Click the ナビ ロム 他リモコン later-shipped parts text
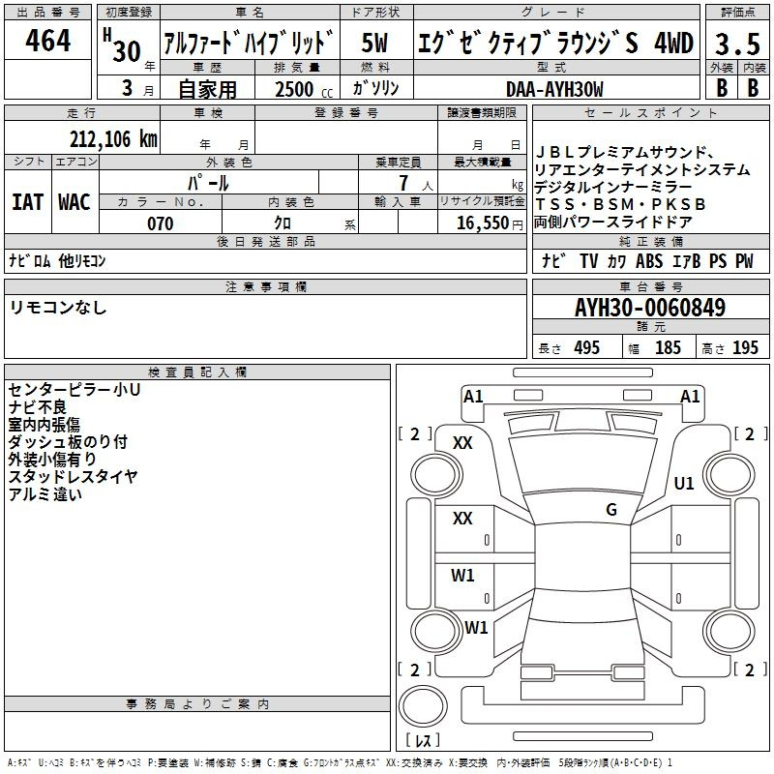The height and width of the screenshot is (774, 774). (57, 260)
